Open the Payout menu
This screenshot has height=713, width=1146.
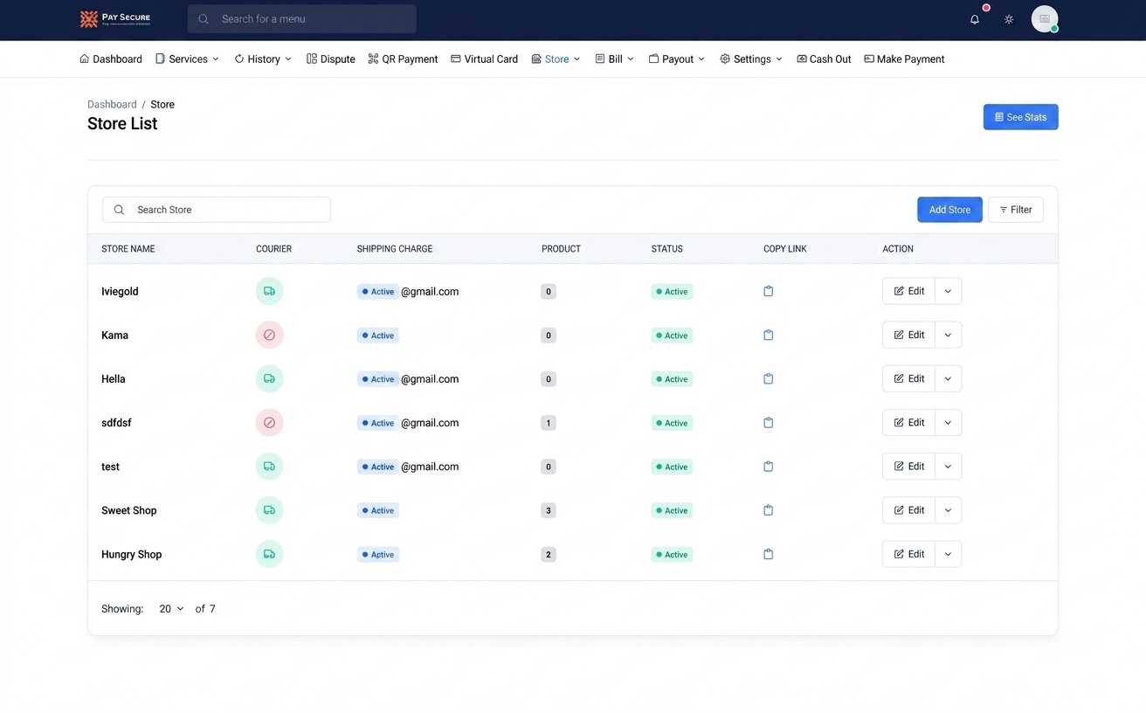(677, 59)
